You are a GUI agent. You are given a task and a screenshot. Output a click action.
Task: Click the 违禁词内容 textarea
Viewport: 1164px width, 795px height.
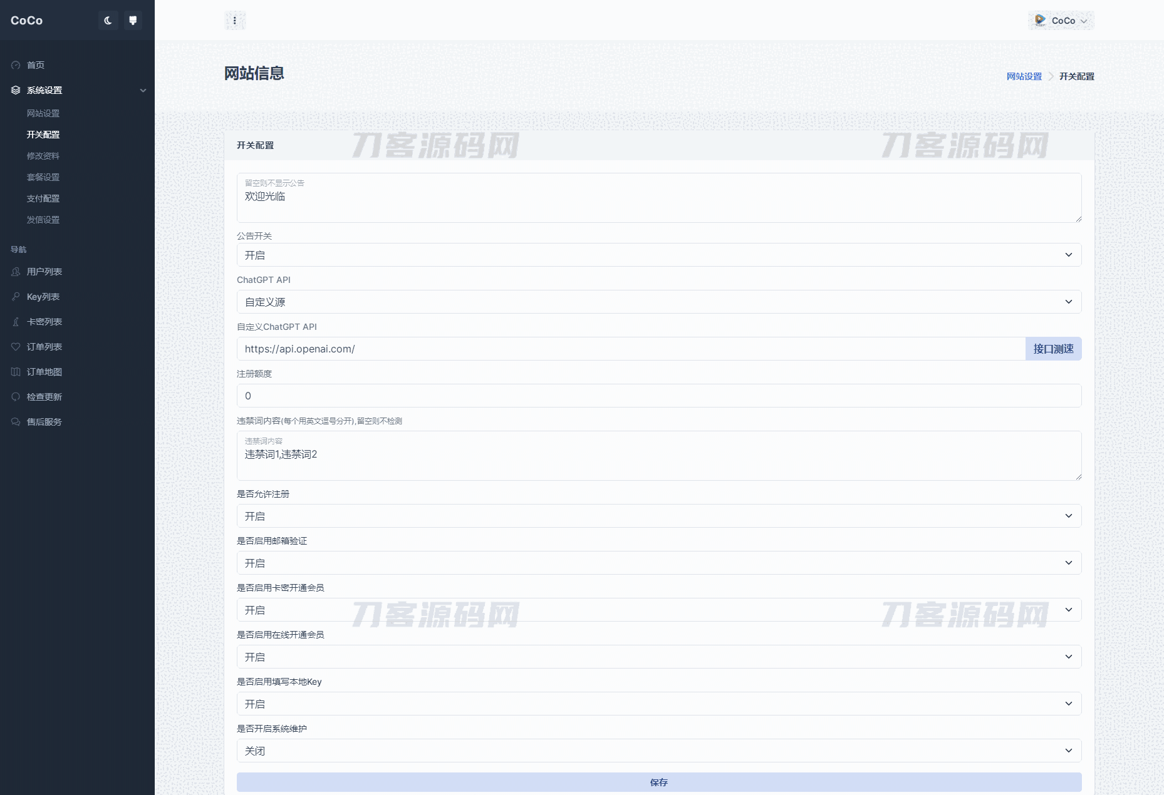click(x=659, y=456)
